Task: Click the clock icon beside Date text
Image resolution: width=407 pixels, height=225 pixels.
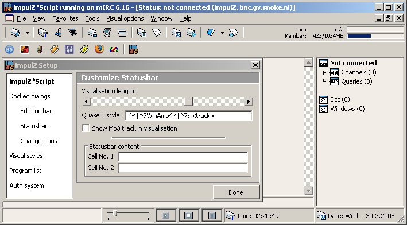Action: pos(321,215)
